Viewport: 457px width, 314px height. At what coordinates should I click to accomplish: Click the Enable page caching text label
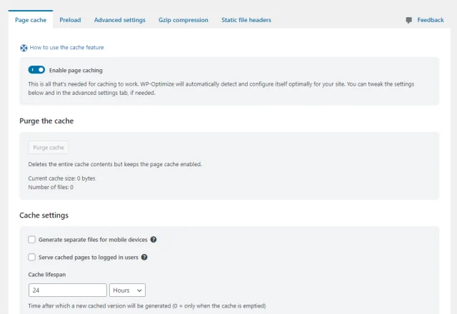(x=76, y=70)
